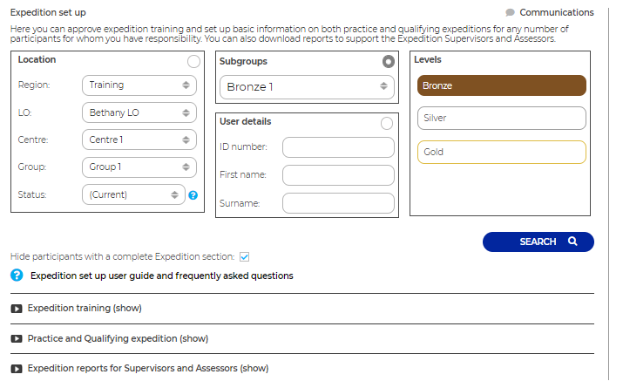
Task: Click the Practice and Qualifying expedition arrow icon
Action: pyautogui.click(x=17, y=338)
